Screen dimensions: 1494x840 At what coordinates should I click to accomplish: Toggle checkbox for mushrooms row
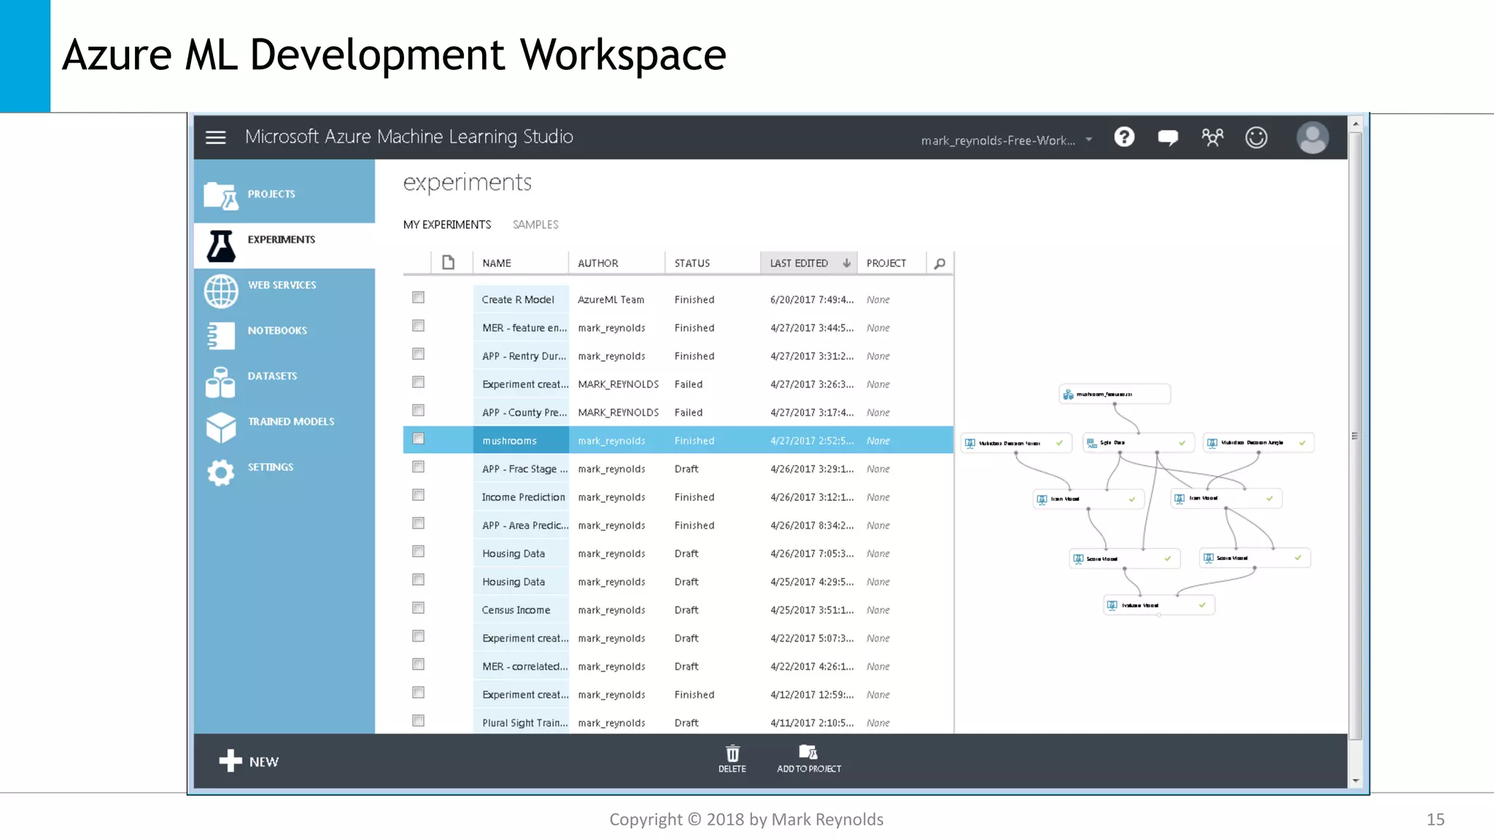pos(418,439)
